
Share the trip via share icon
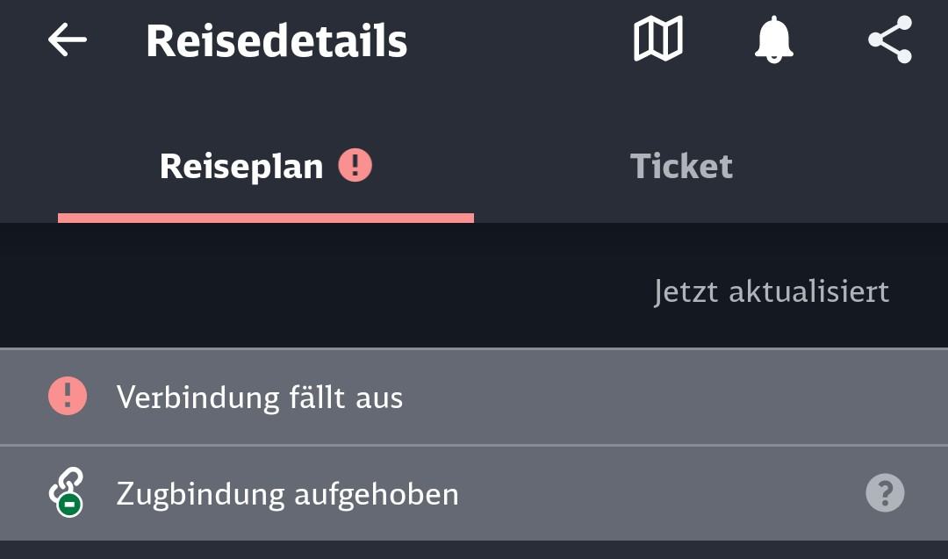point(890,40)
